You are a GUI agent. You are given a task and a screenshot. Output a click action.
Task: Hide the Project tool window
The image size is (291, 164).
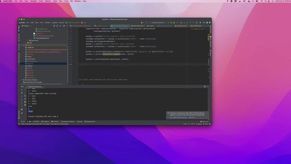pos(67,26)
